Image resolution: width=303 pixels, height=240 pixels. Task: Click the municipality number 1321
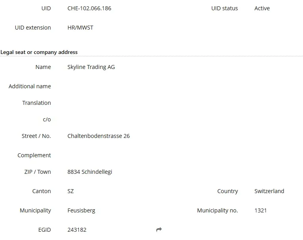[260, 210]
